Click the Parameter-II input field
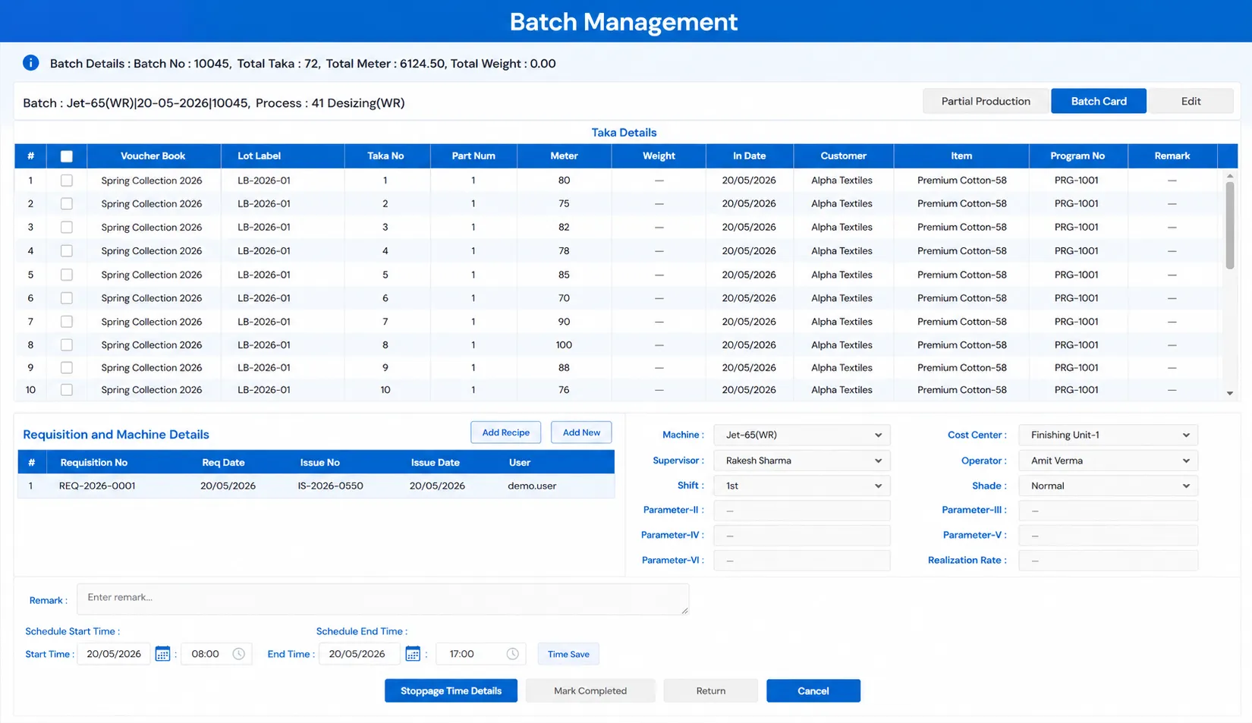 (802, 511)
